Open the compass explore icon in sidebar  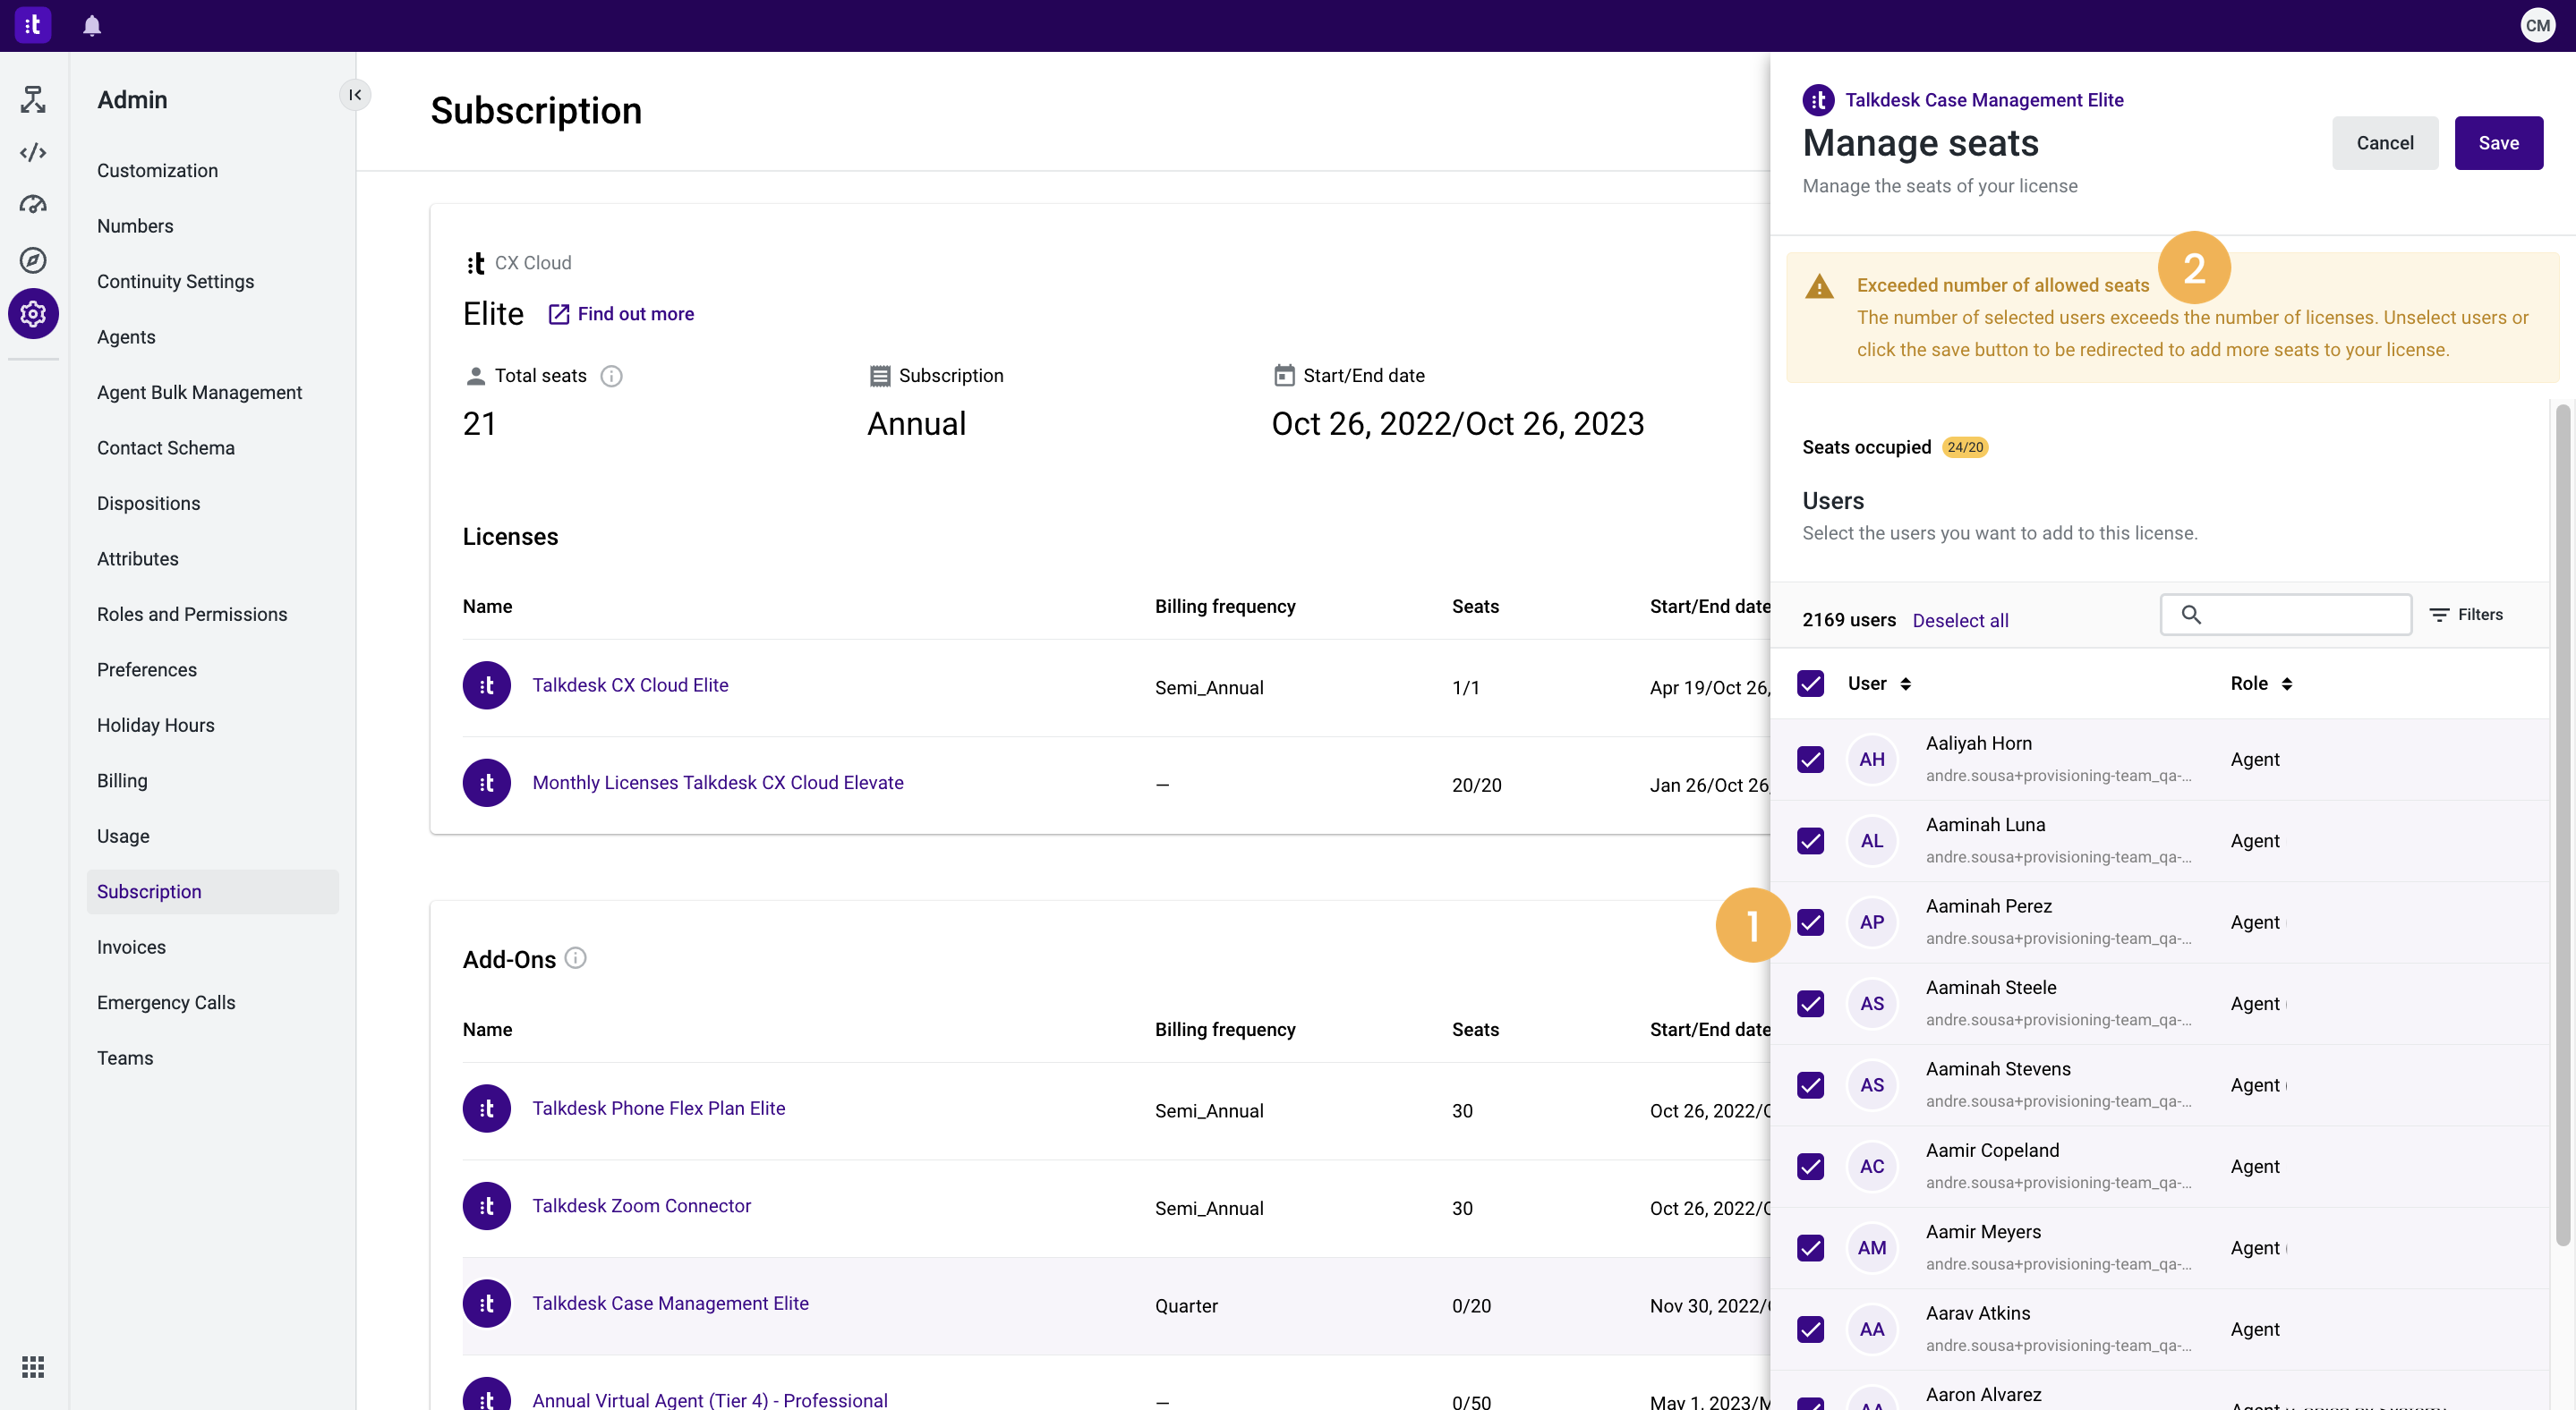click(x=33, y=259)
